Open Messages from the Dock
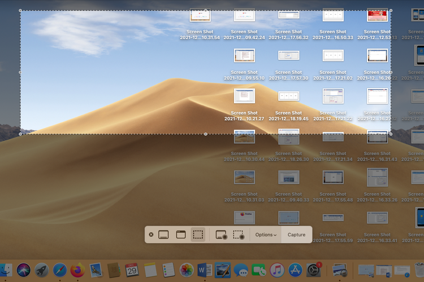This screenshot has height=282, width=424. coord(241,270)
